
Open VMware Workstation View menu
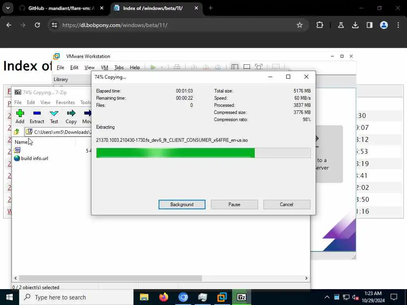(x=89, y=68)
